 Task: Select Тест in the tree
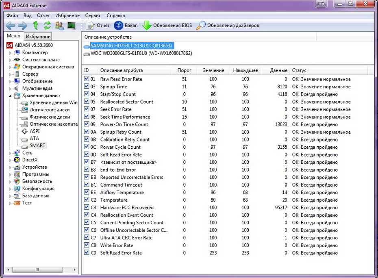tap(27, 203)
